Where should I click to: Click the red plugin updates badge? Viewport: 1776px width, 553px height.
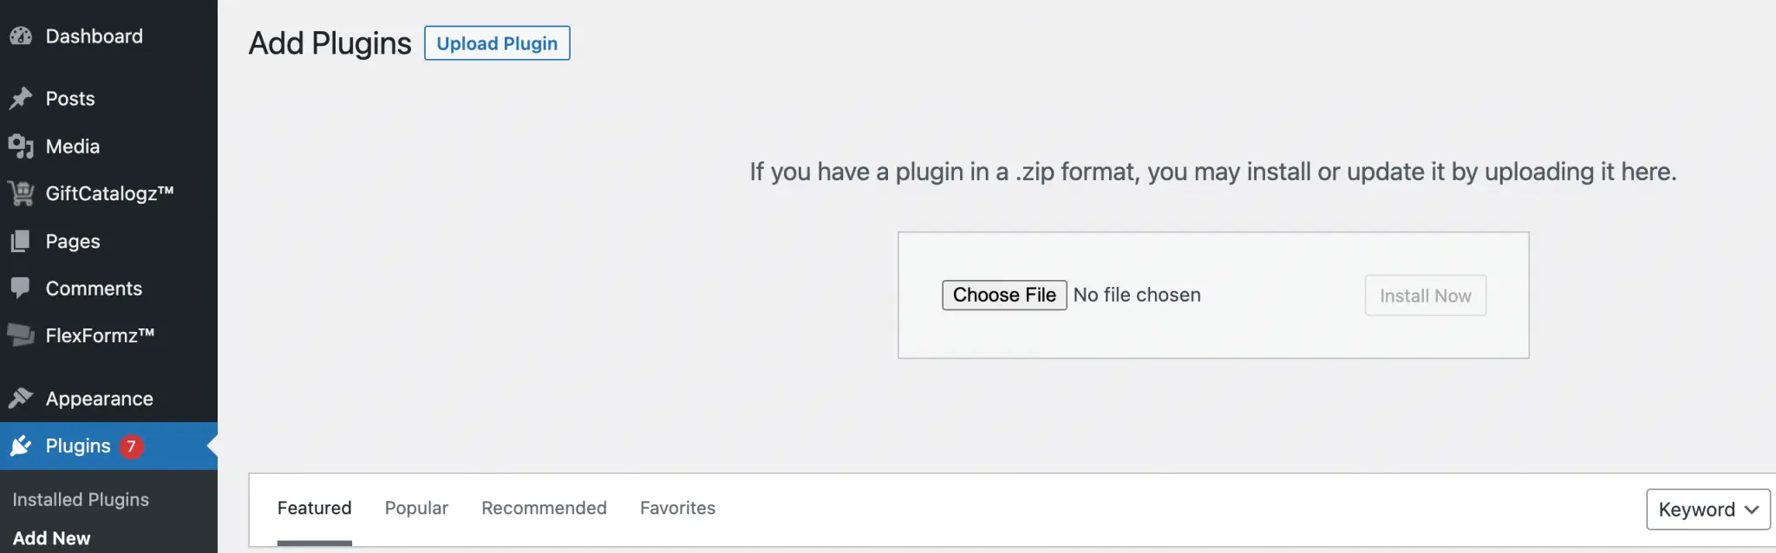point(131,446)
